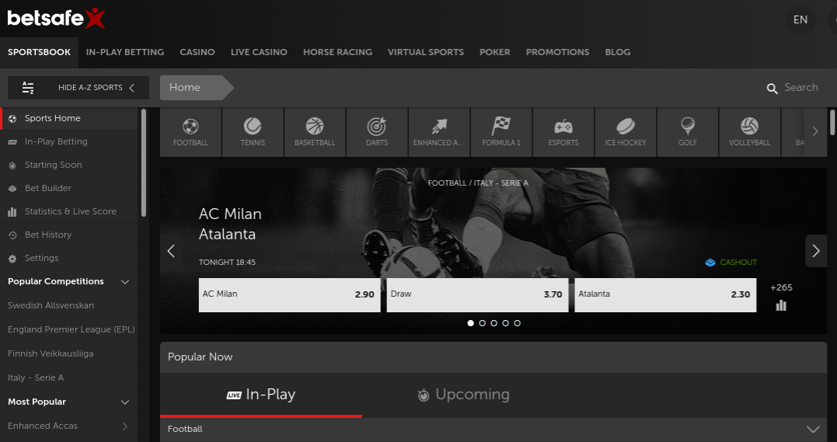Open the Tennis sport tile
This screenshot has height=442, width=837.
pyautogui.click(x=253, y=132)
